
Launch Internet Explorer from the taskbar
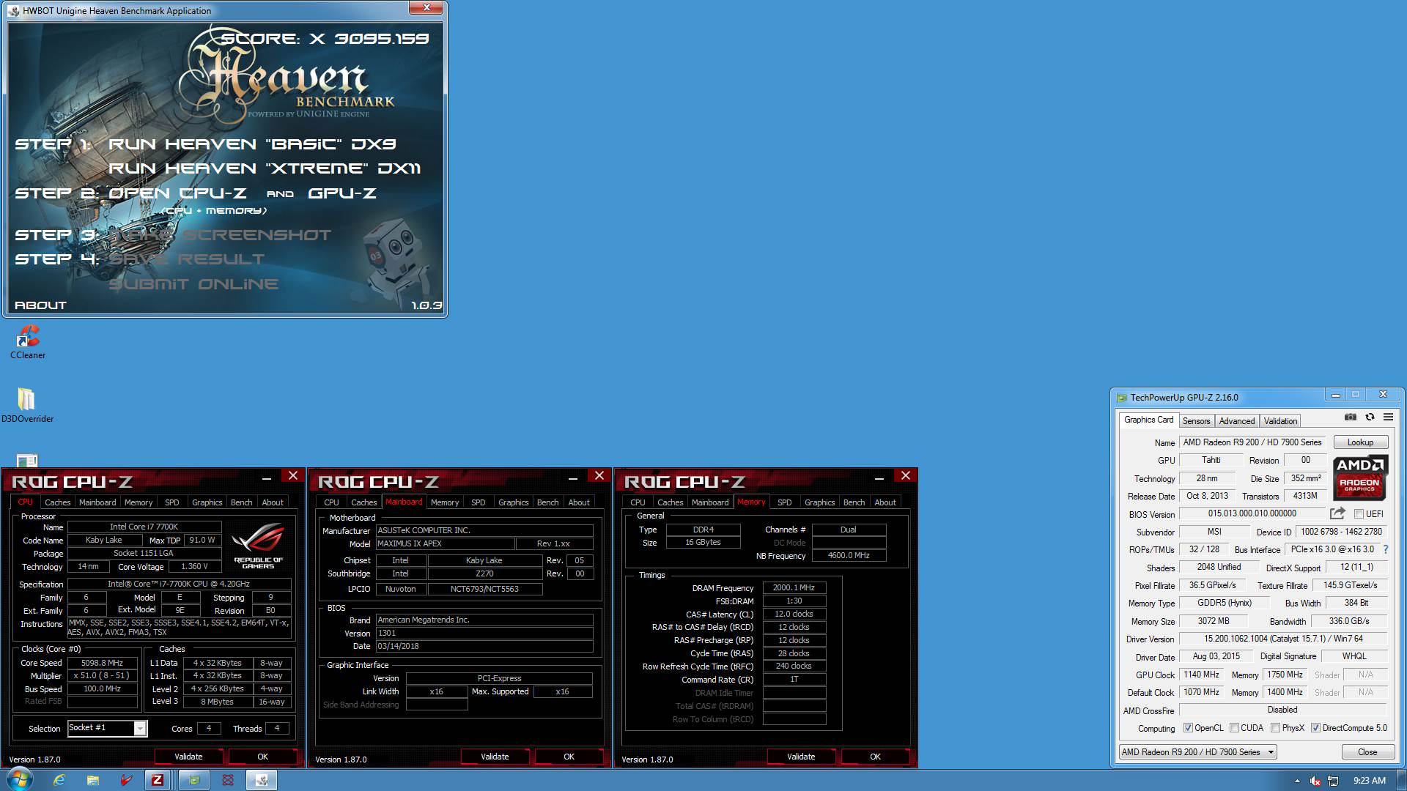tap(59, 780)
